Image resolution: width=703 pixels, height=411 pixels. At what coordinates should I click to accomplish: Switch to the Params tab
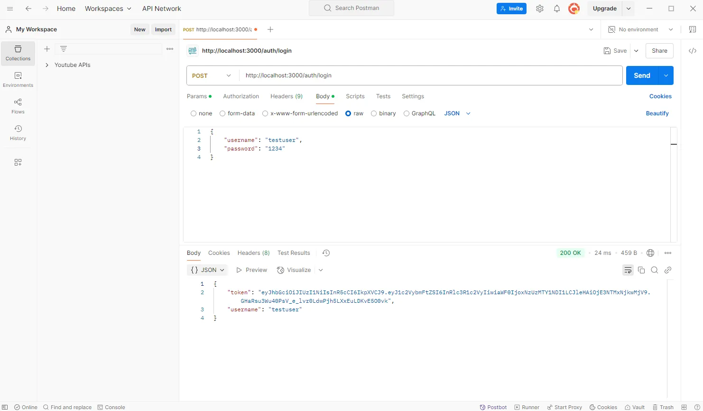(199, 96)
